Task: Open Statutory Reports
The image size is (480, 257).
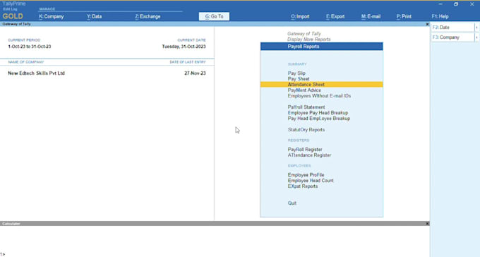Action: coord(306,130)
